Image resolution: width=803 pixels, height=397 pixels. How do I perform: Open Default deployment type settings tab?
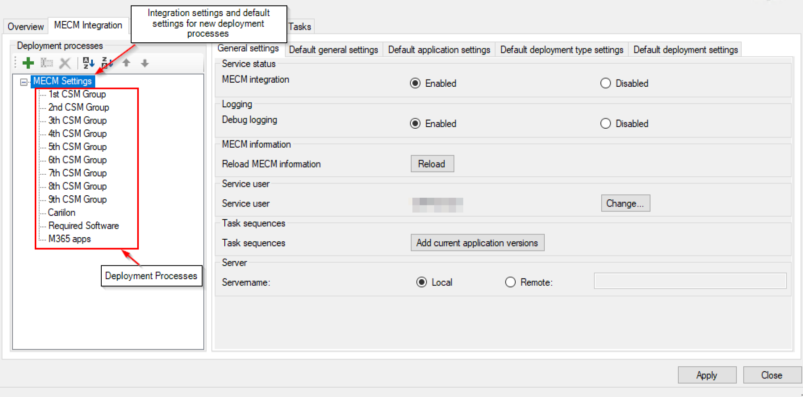tap(562, 50)
